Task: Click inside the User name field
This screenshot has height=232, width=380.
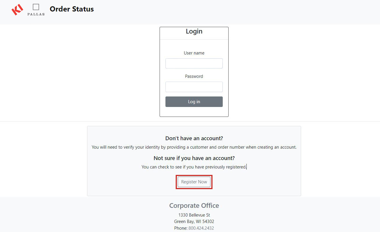Action: point(194,63)
